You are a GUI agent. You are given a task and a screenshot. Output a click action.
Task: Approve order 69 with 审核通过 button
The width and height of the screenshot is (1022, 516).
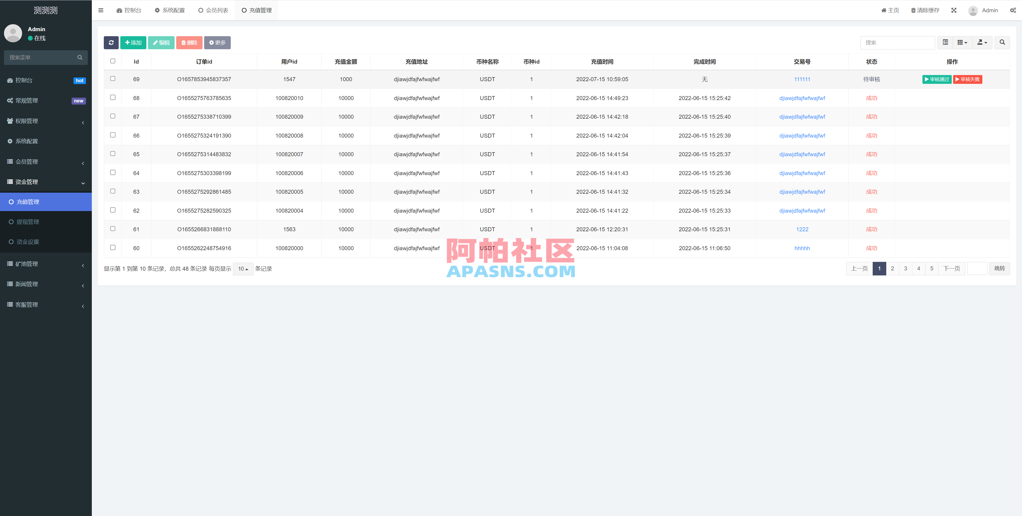937,79
